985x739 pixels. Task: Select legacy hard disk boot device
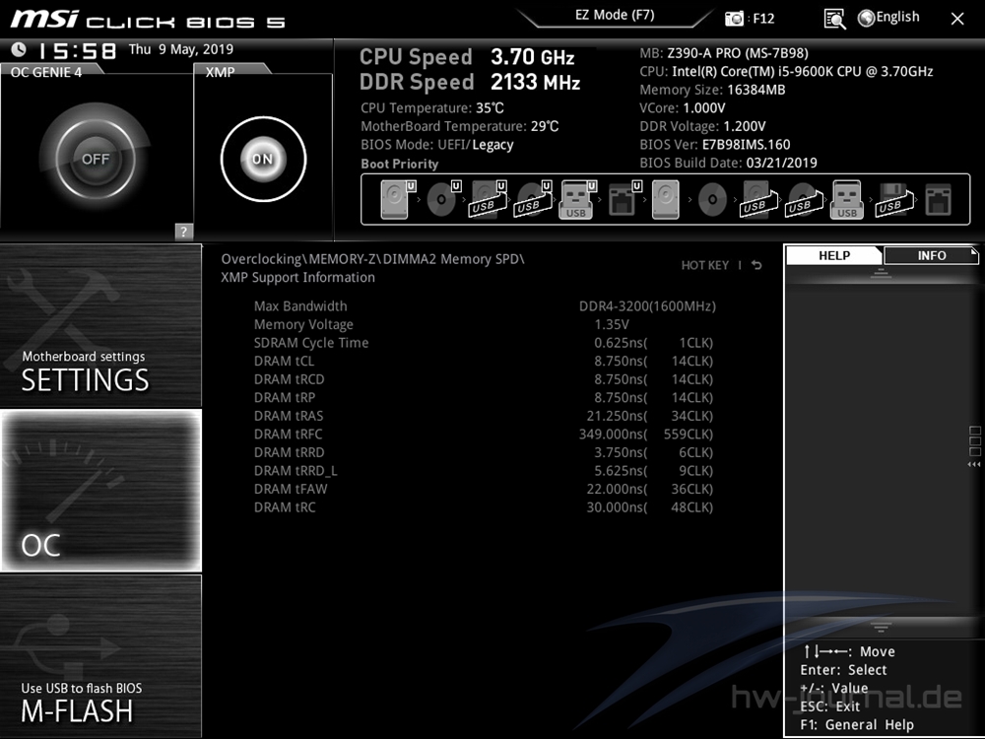pos(665,199)
